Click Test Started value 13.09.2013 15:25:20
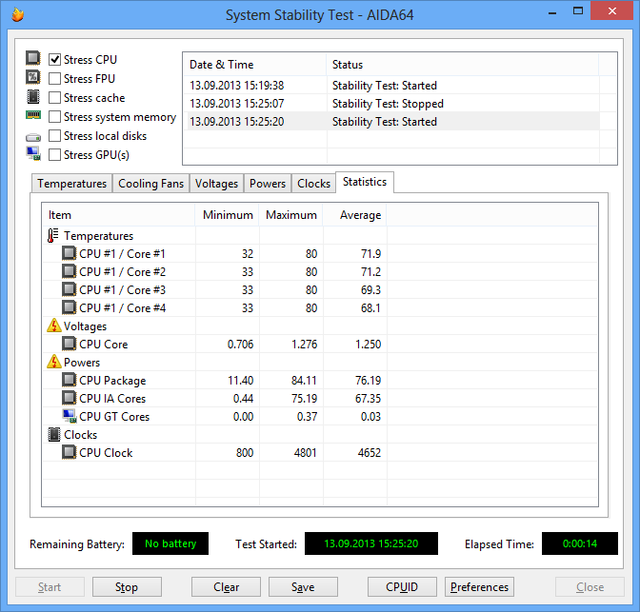 click(371, 543)
